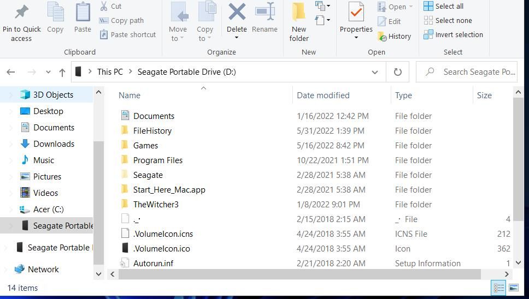Image resolution: width=529 pixels, height=299 pixels.
Task: Click Cut in Clipboard group
Action: pyautogui.click(x=110, y=6)
